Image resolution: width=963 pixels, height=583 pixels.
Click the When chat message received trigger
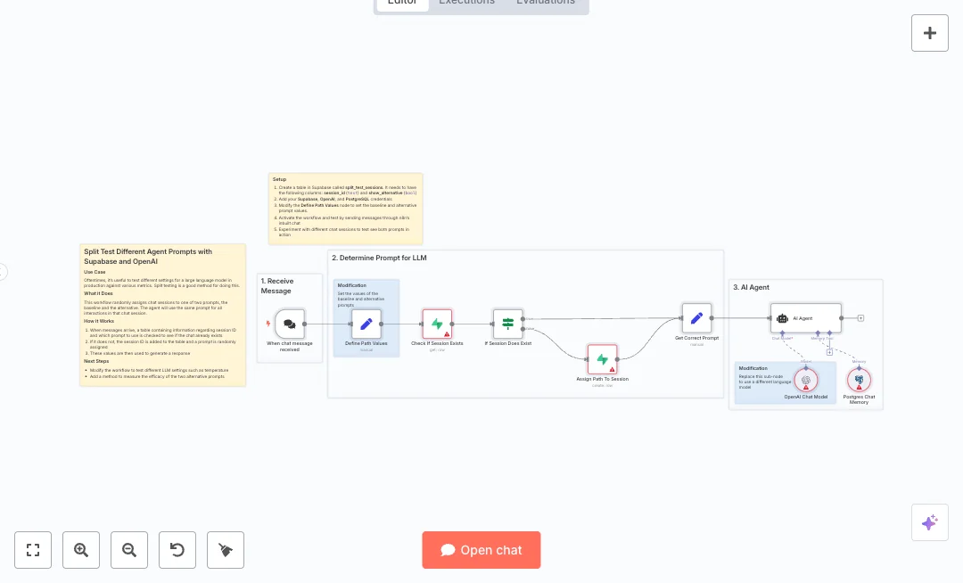[290, 324]
